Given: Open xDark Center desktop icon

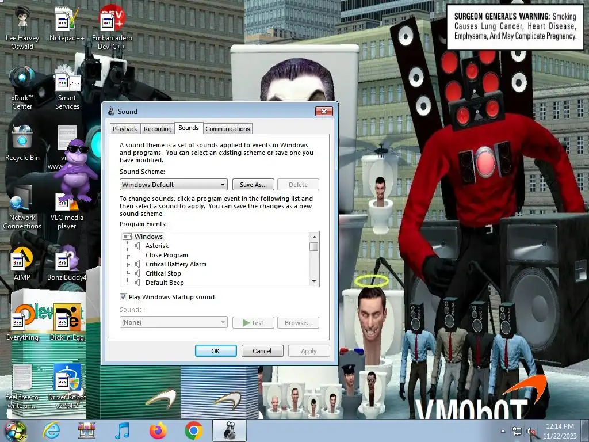Looking at the screenshot, I should pyautogui.click(x=22, y=88).
